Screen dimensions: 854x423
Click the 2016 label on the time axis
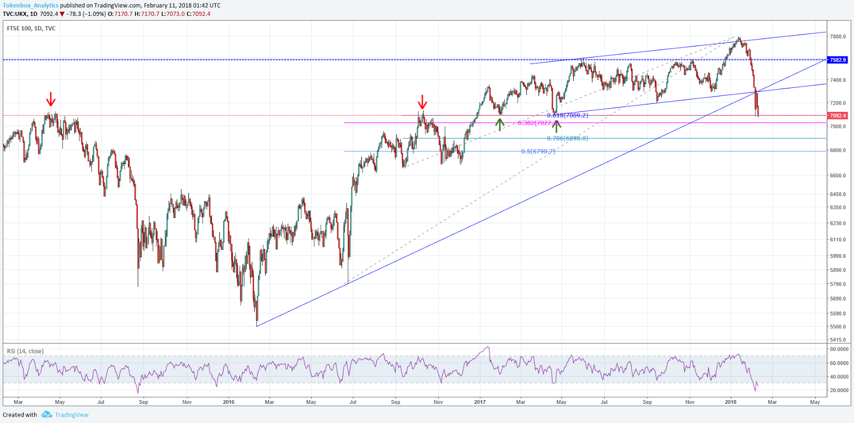click(x=228, y=402)
